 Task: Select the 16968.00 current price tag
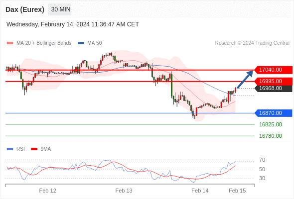pyautogui.click(x=274, y=89)
